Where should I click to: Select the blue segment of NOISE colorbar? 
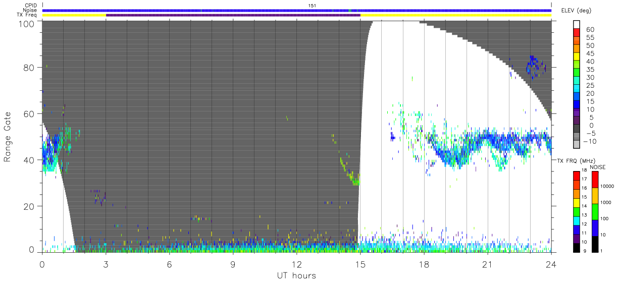[x=596, y=228]
